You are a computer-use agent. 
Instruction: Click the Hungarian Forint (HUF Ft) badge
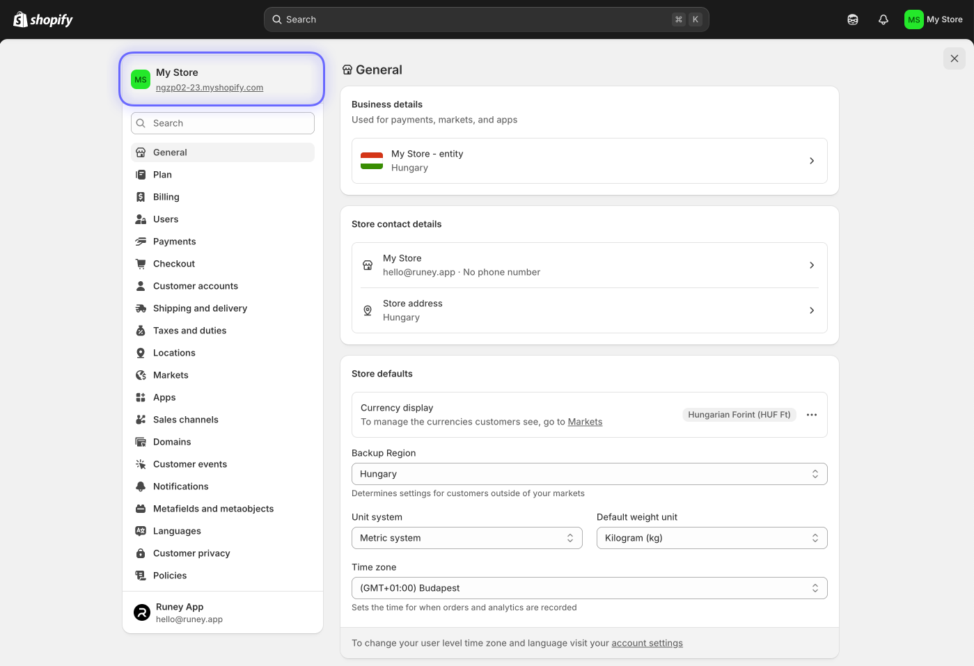[x=739, y=415]
